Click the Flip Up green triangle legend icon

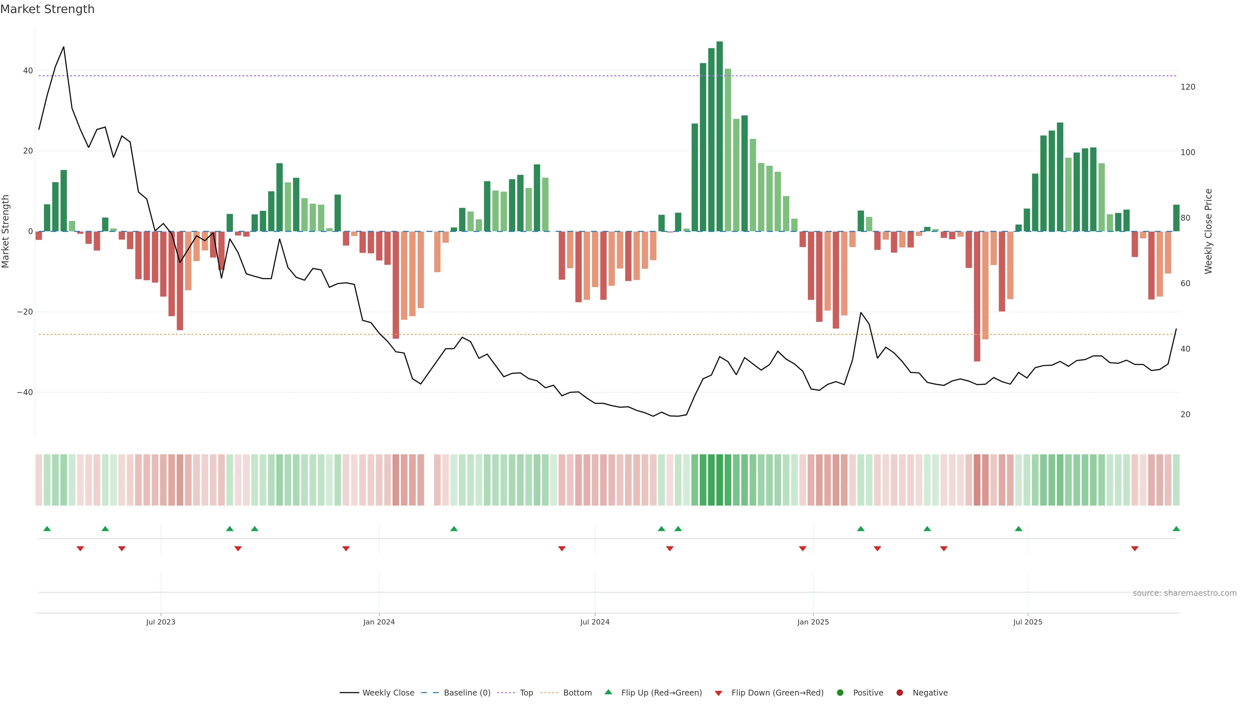click(608, 692)
